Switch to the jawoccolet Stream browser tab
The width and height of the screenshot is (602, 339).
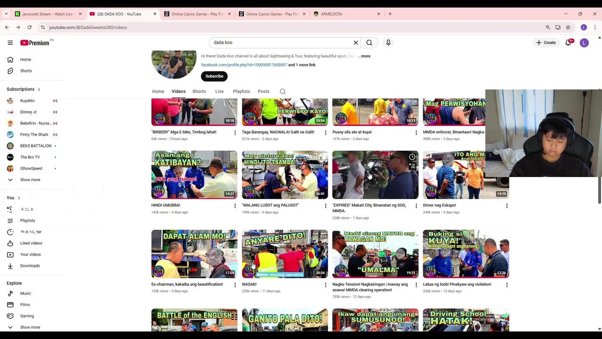(48, 14)
